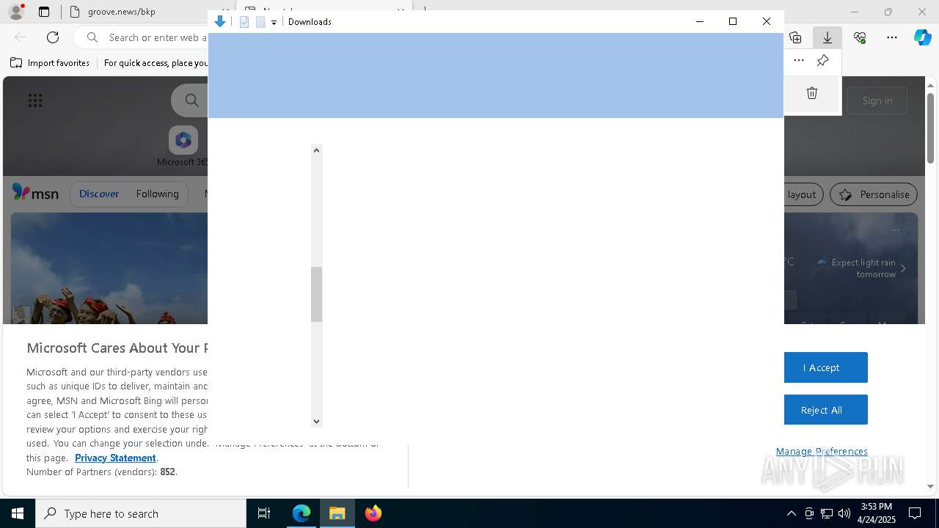The image size is (939, 528).
Task: Open the Personalise feed button
Action: coord(874,194)
